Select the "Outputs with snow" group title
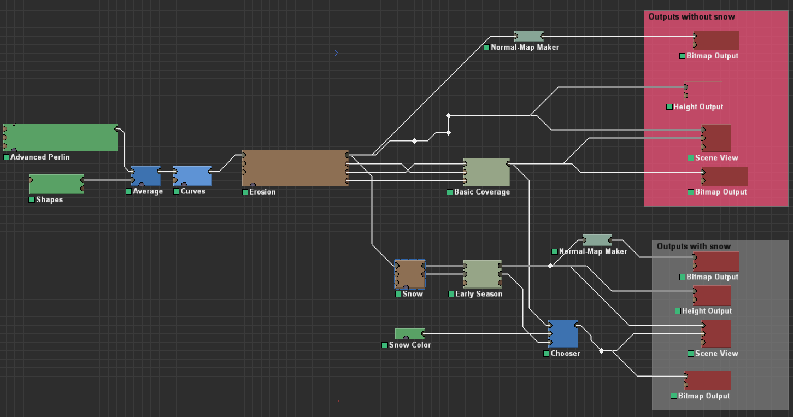The image size is (793, 417). pyautogui.click(x=694, y=246)
